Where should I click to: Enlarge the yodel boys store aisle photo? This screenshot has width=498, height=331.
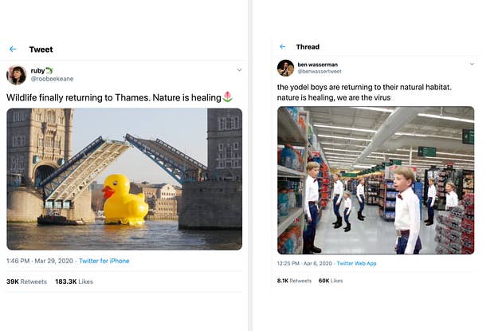click(x=375, y=180)
